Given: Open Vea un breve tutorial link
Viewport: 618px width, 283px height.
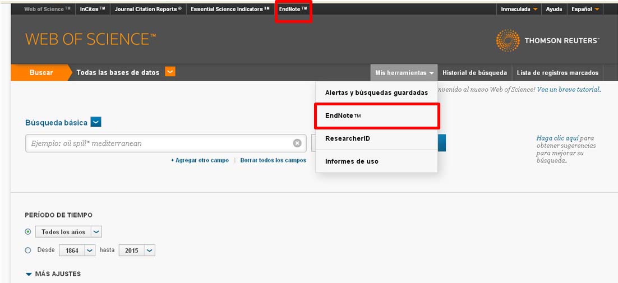Looking at the screenshot, I should coord(568,90).
